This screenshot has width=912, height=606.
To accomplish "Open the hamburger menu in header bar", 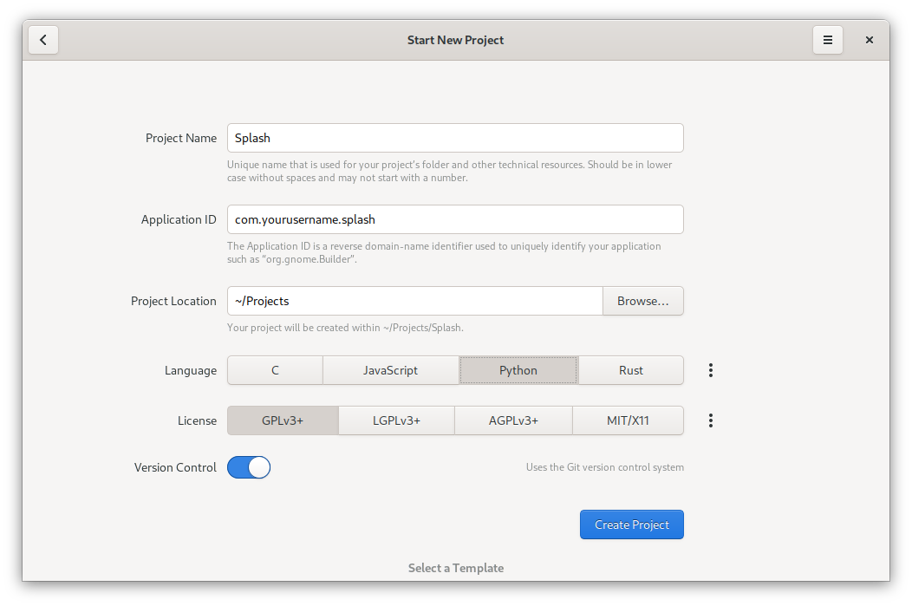I will [827, 40].
